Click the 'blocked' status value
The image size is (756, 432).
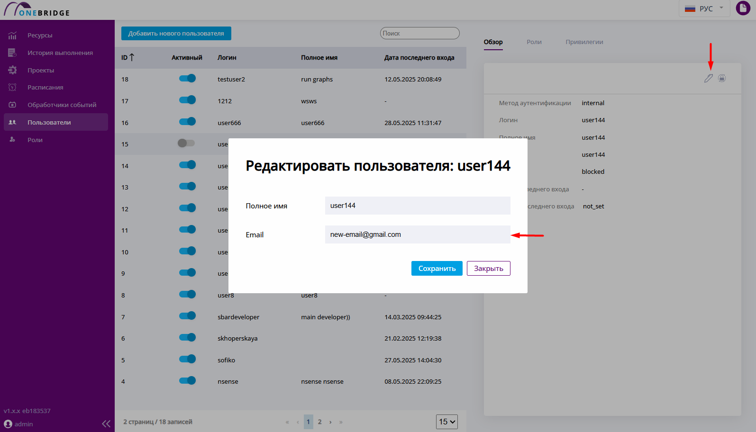point(593,172)
